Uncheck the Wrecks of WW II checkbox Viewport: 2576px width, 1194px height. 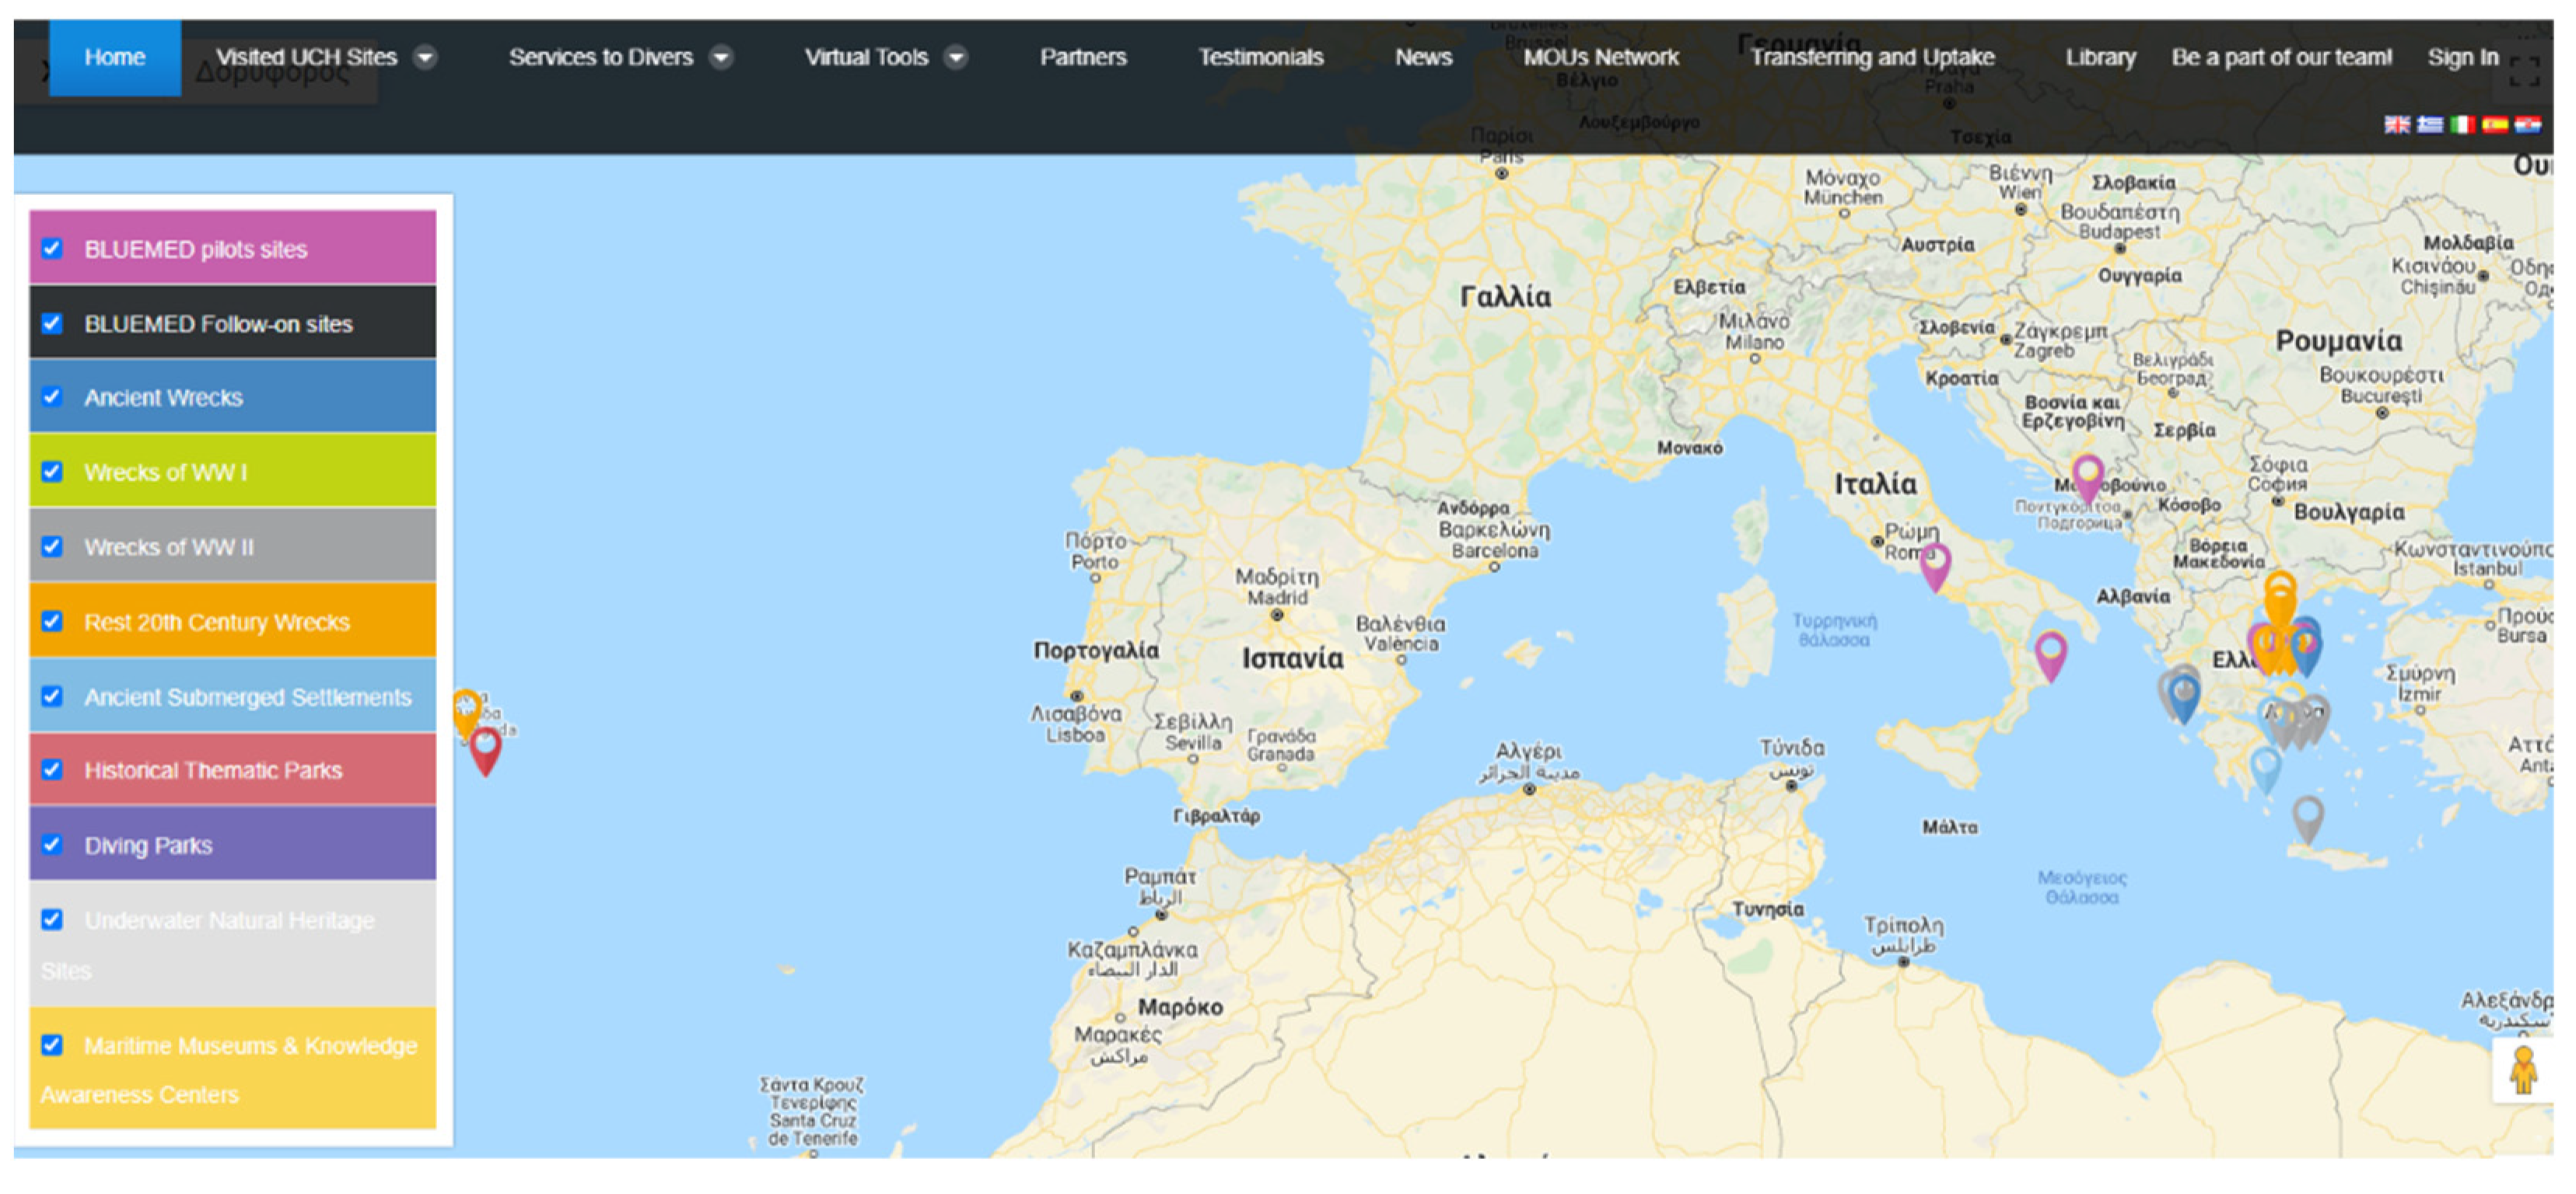52,546
